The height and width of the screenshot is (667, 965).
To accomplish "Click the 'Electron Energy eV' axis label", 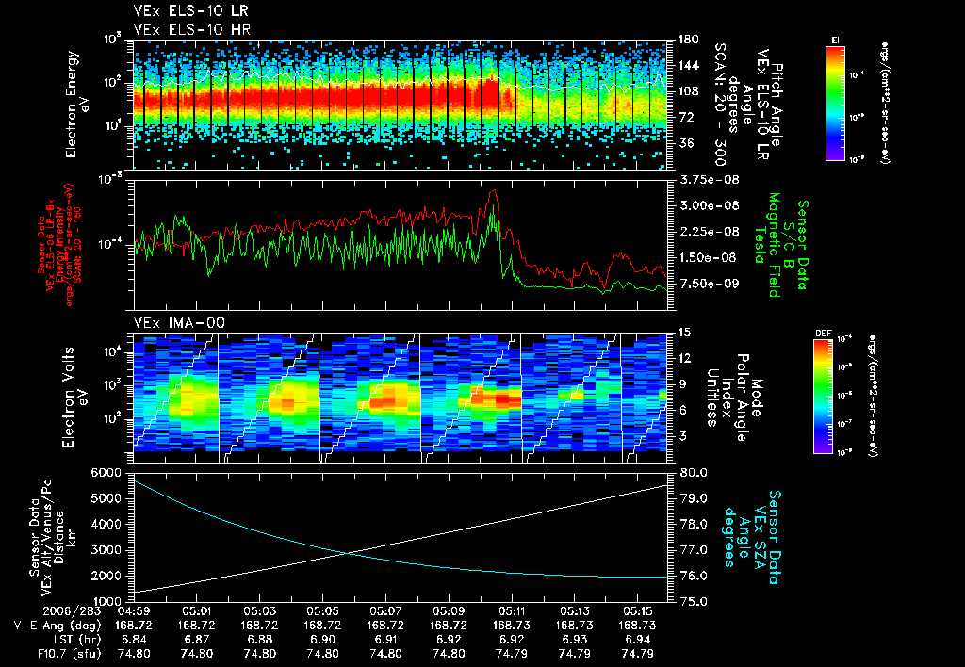I will point(78,105).
